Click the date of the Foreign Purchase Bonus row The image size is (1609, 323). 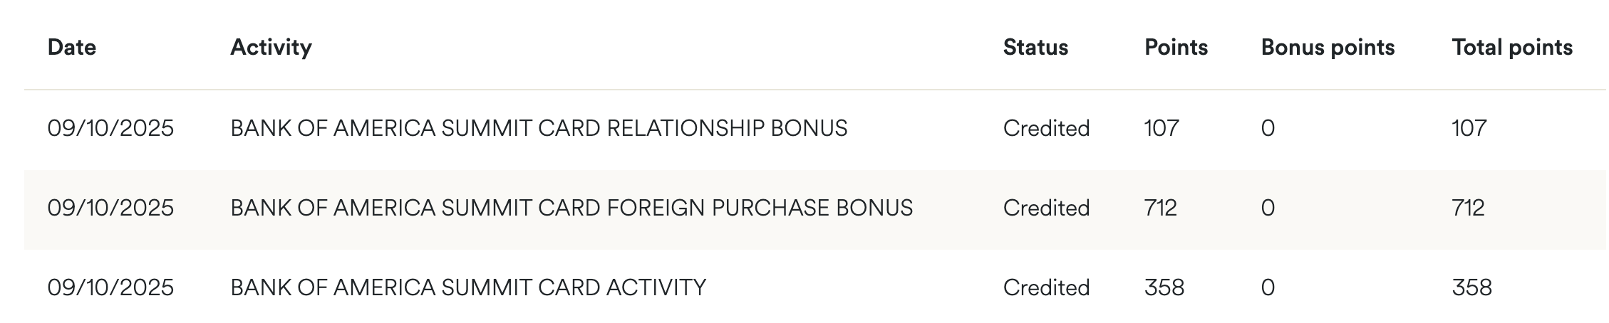[110, 208]
